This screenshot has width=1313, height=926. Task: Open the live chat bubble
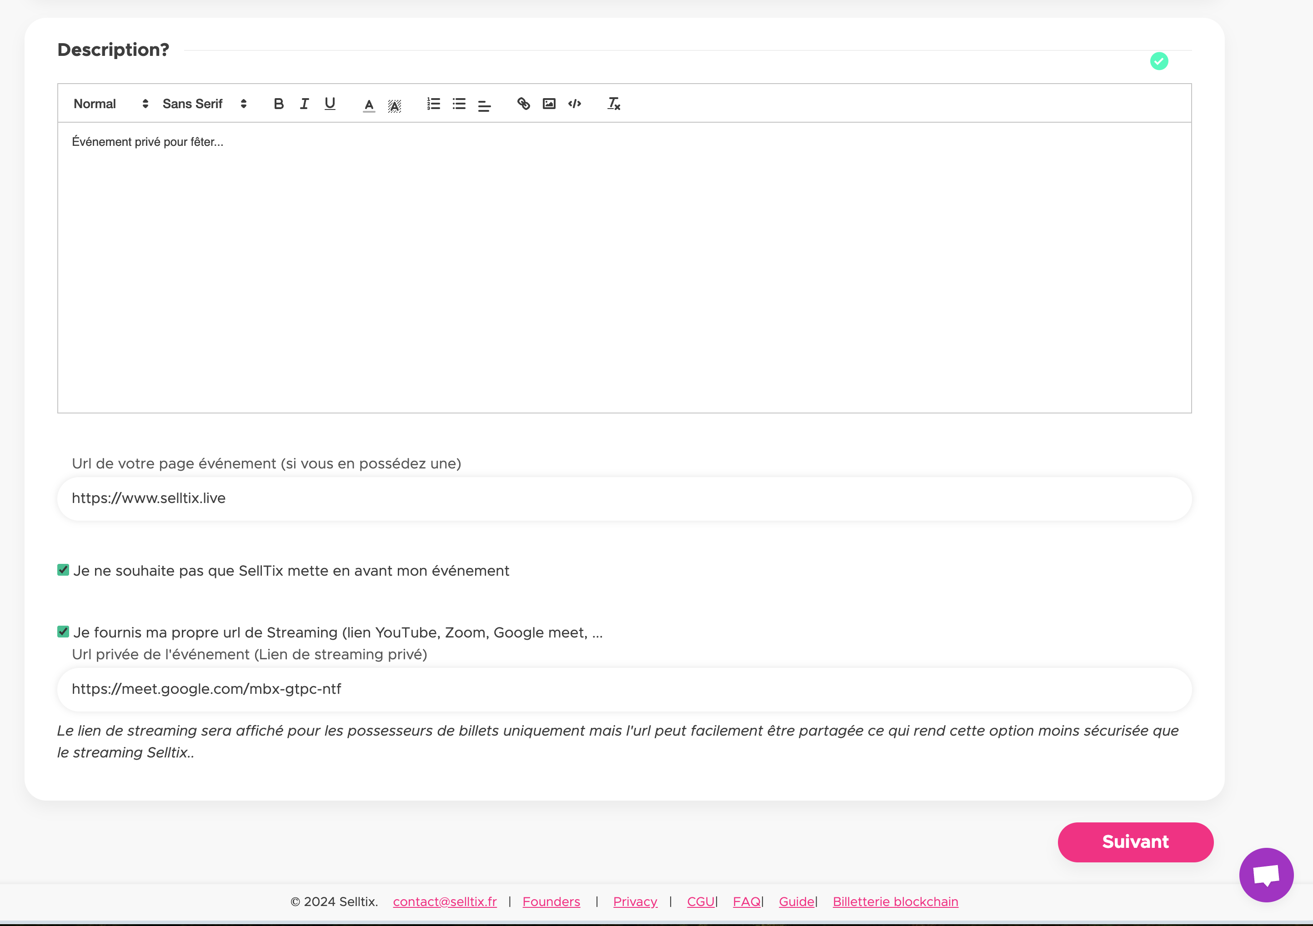pos(1266,875)
